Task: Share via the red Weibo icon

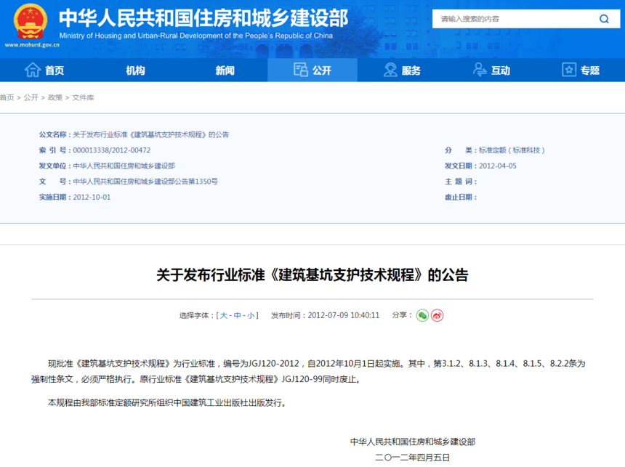Action: [x=437, y=315]
